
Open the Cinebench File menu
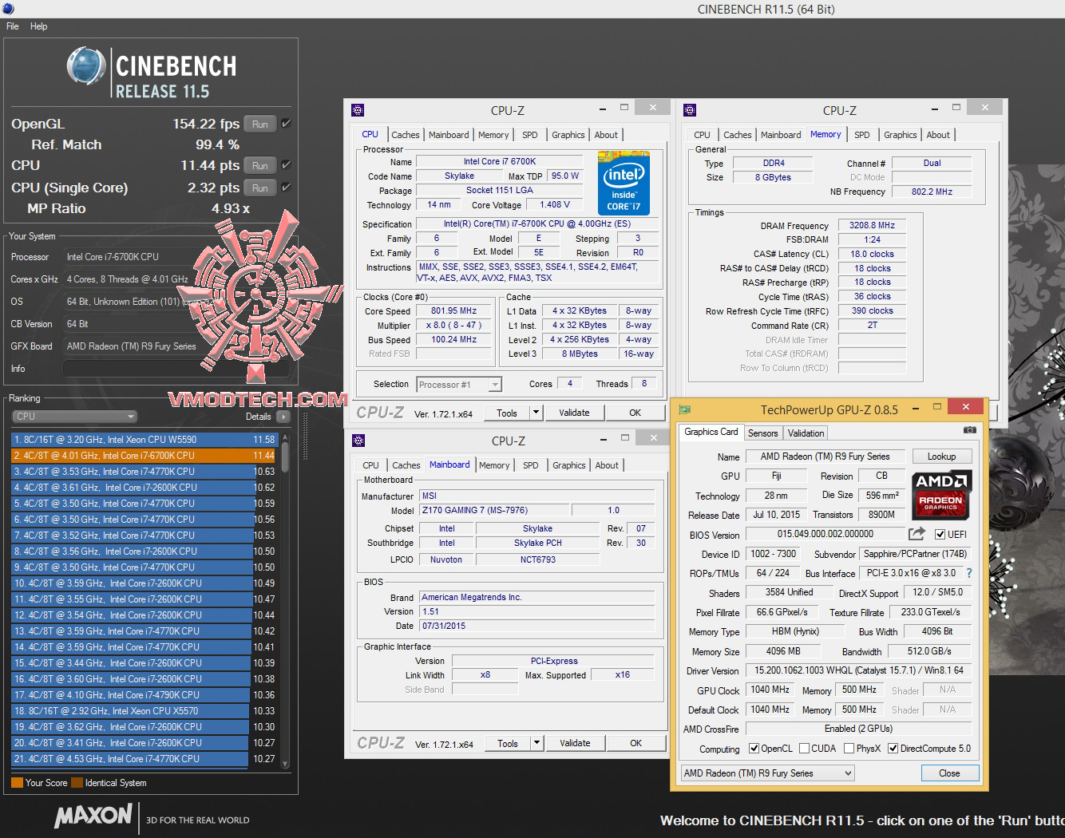[x=13, y=26]
